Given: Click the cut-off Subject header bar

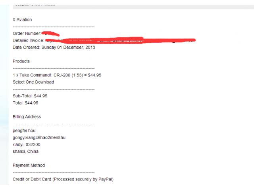Looking at the screenshot, I should (x=133, y=7).
